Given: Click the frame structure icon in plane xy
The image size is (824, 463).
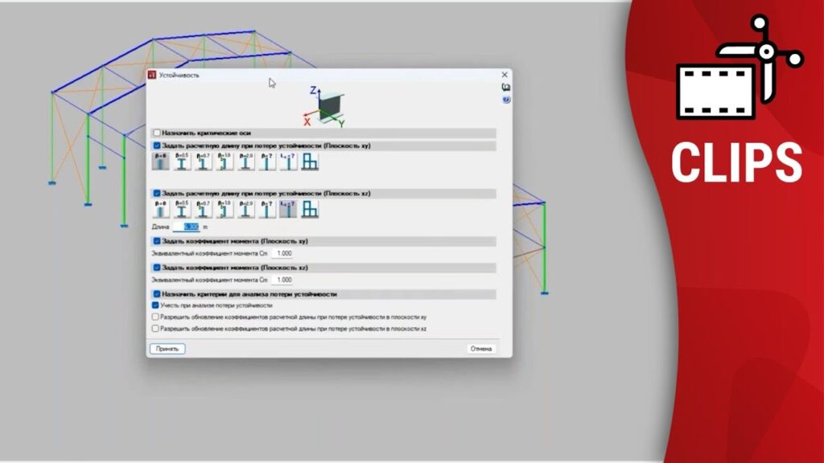Looking at the screenshot, I should (309, 162).
